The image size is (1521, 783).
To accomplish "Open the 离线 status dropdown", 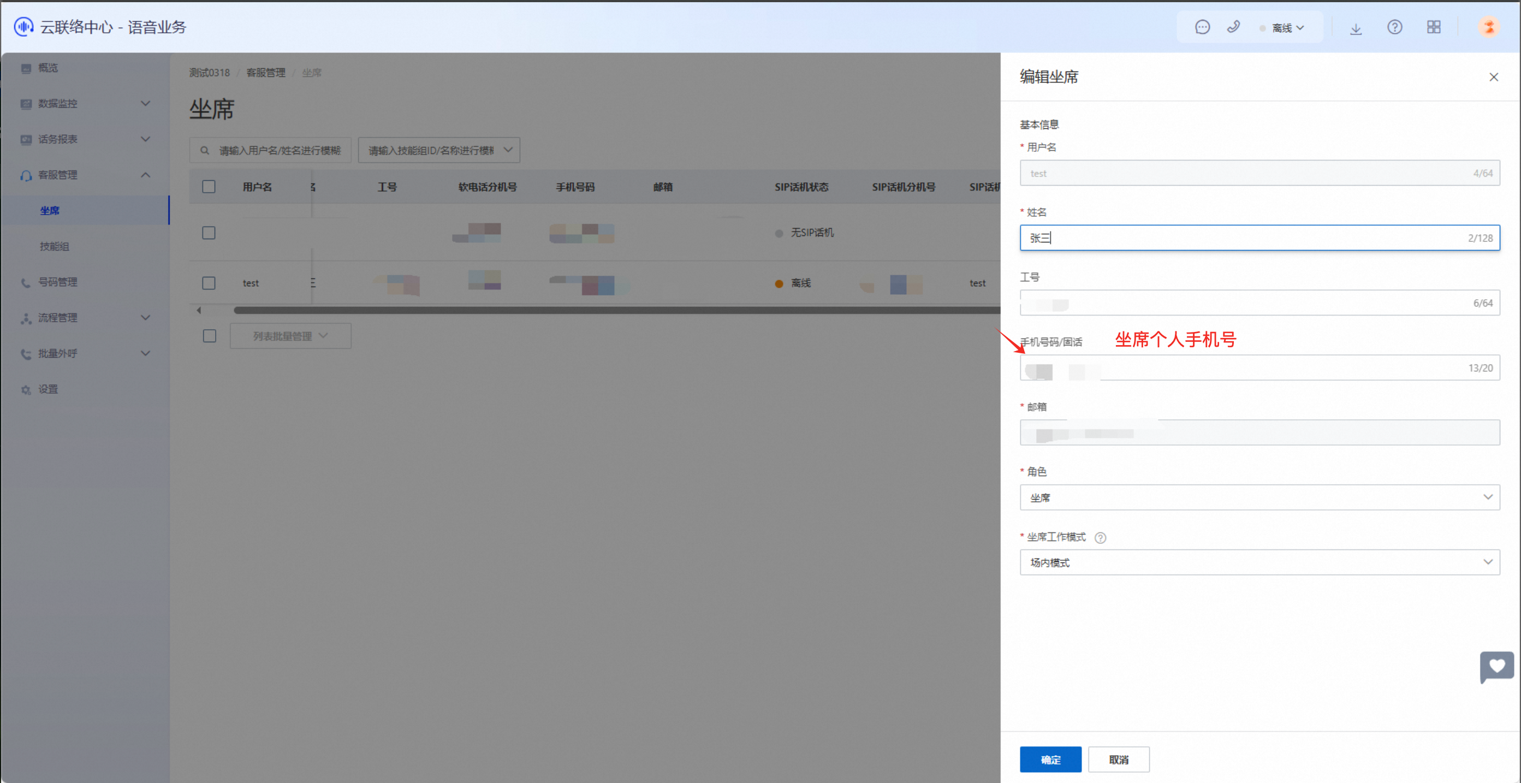I will click(1287, 28).
